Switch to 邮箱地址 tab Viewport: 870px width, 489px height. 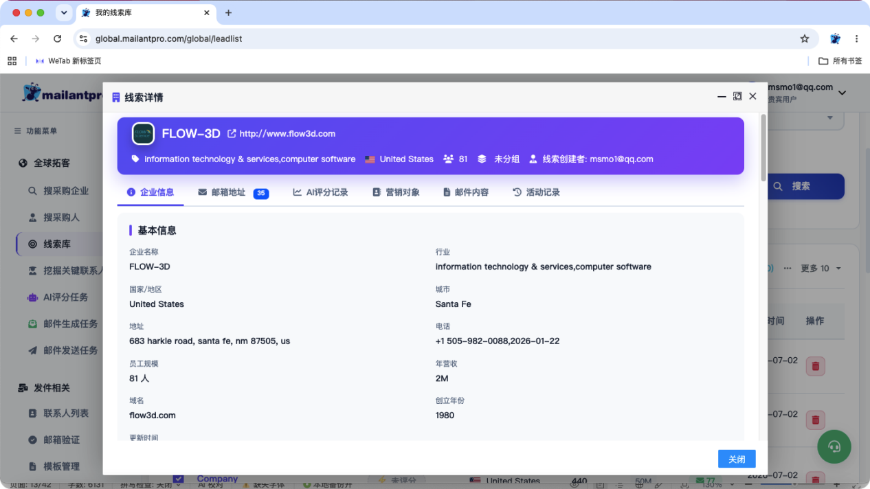(x=234, y=192)
